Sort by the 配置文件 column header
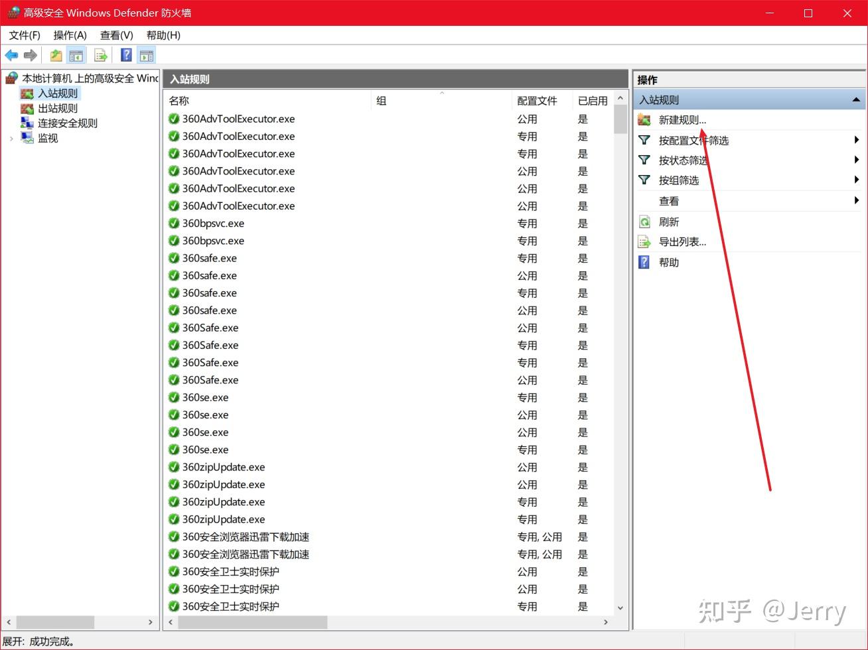This screenshot has width=868, height=650. (542, 101)
